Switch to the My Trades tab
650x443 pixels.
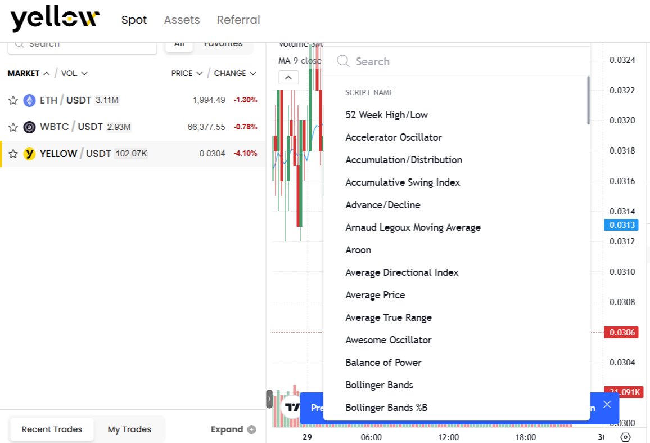click(x=129, y=429)
